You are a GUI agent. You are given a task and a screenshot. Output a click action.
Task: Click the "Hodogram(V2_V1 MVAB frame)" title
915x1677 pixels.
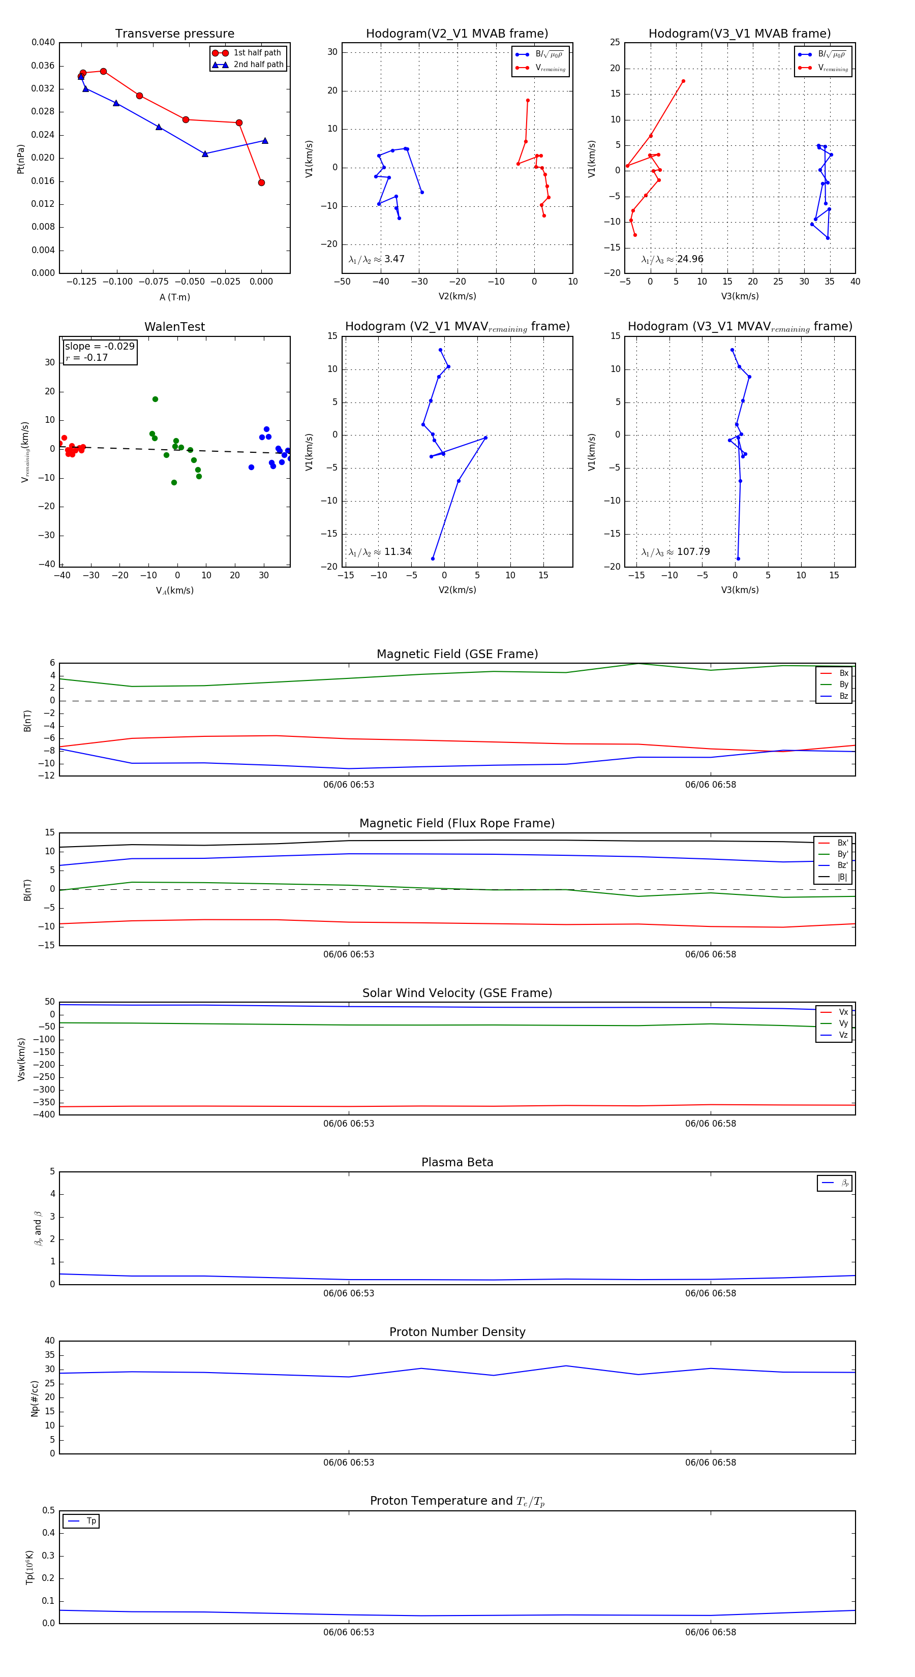tap(457, 34)
